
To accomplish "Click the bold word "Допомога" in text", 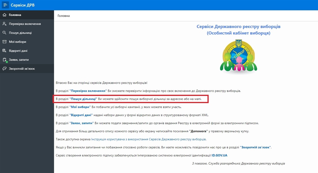I will pos(199,131).
